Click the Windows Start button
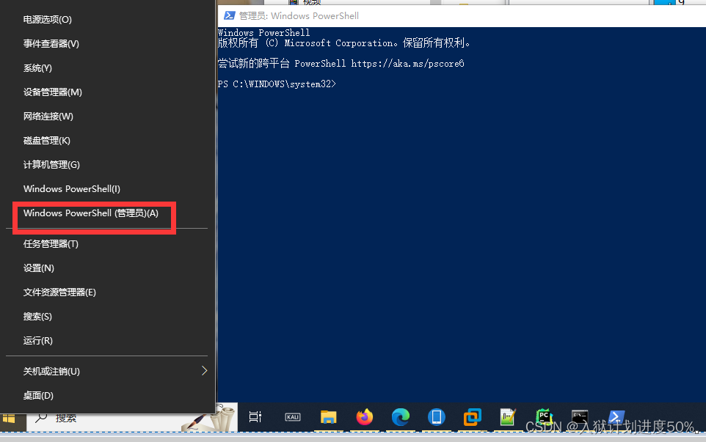 click(9, 419)
